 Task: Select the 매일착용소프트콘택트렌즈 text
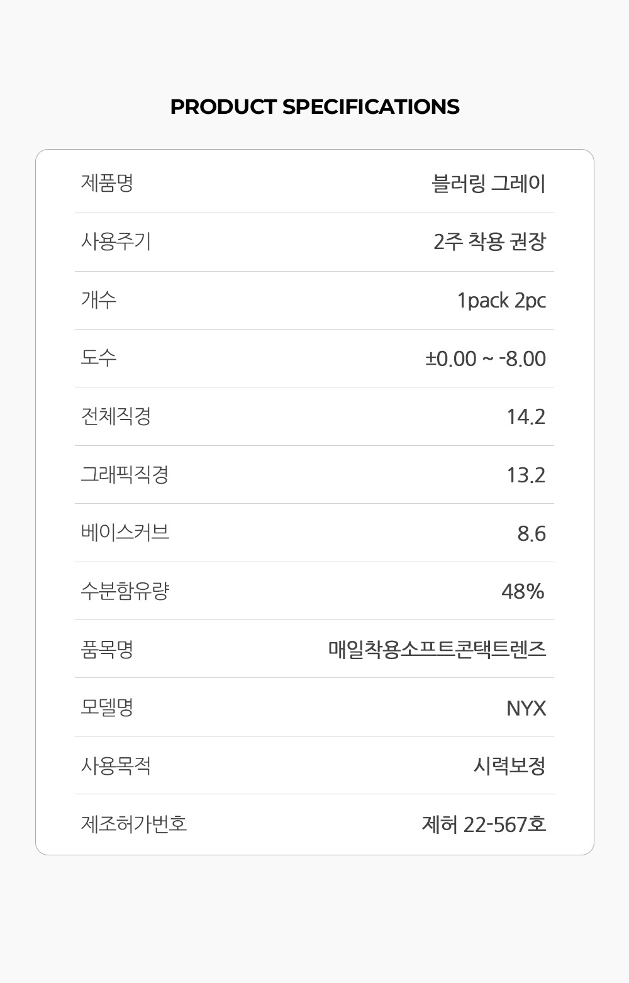437,649
